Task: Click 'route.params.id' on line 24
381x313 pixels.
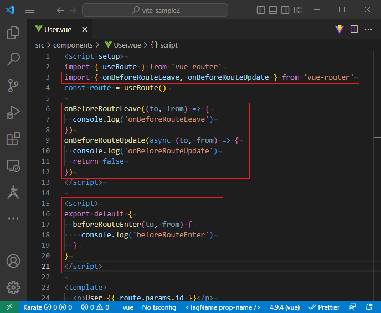Action: click(x=151, y=298)
